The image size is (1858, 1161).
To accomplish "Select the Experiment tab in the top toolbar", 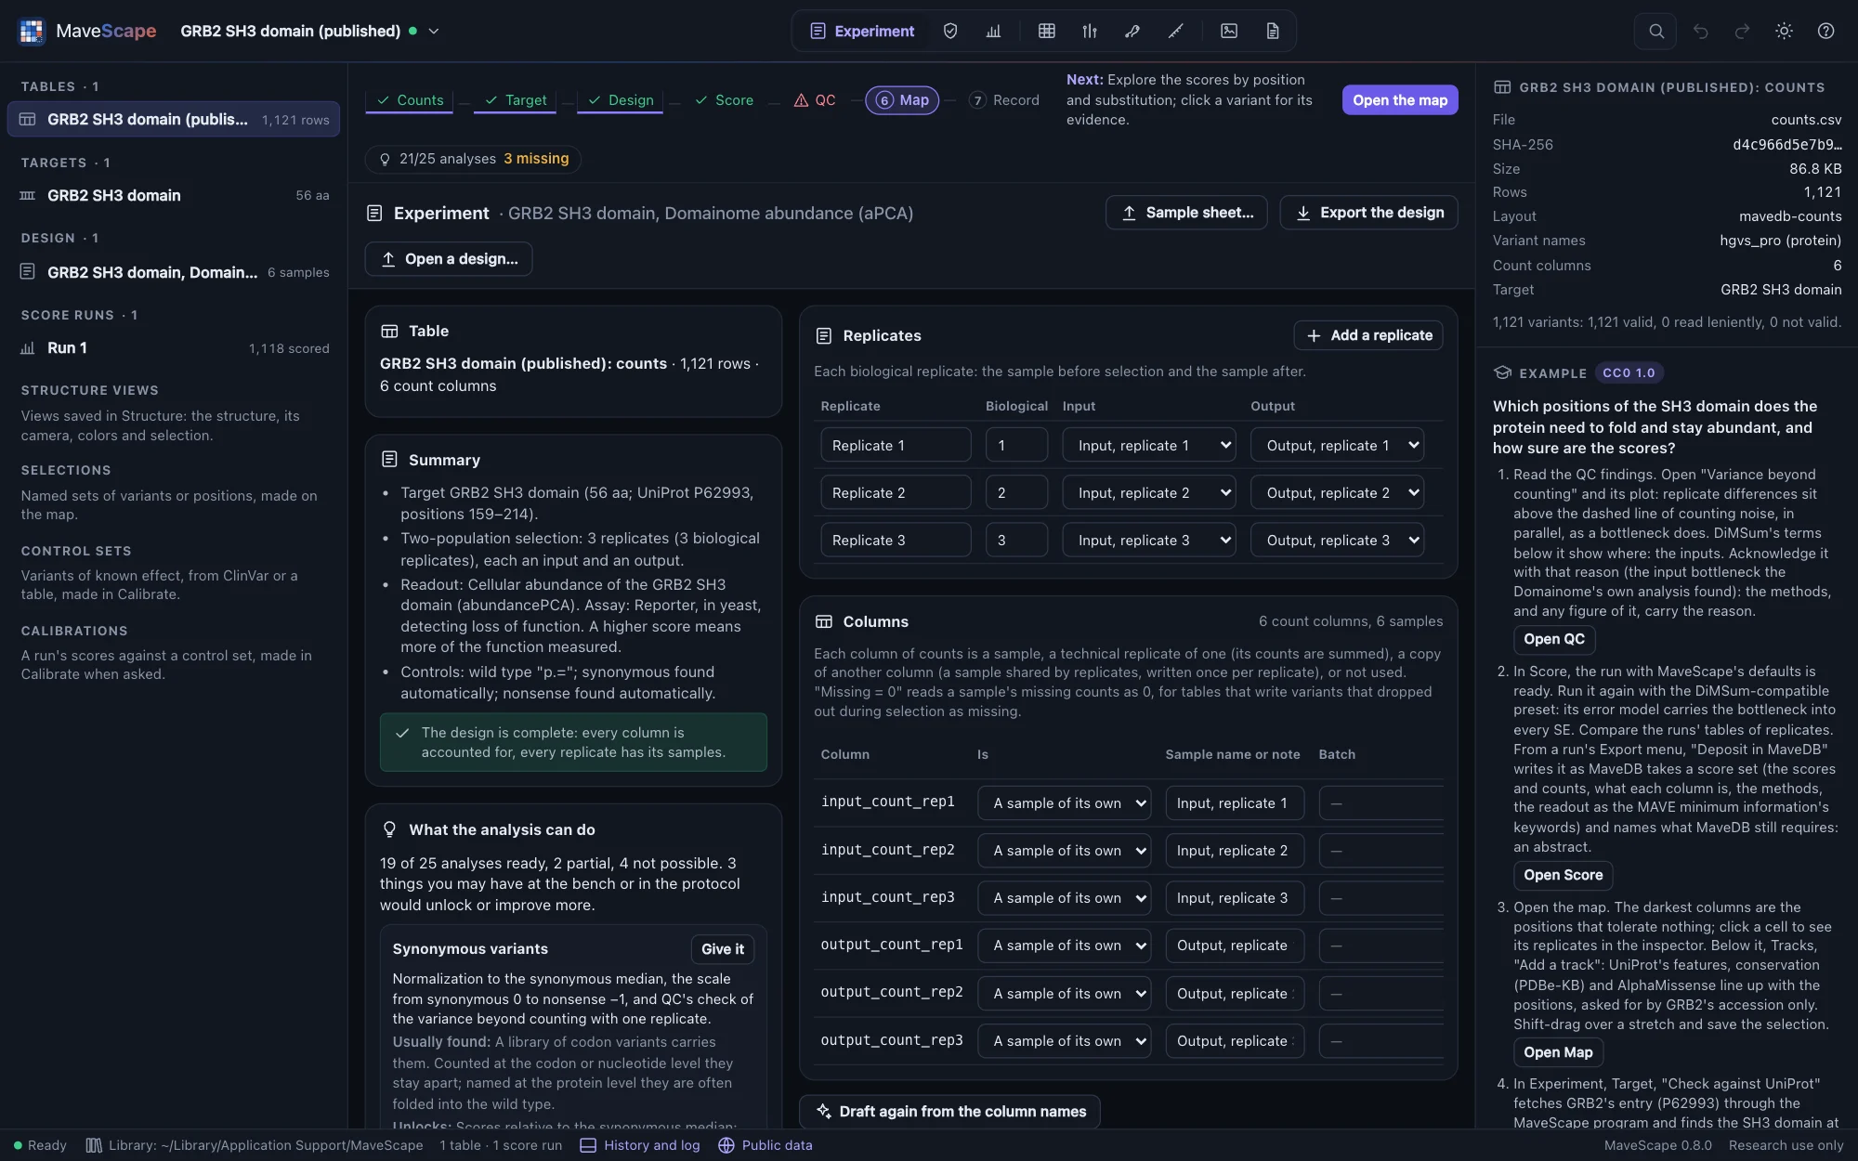I will 862,31.
